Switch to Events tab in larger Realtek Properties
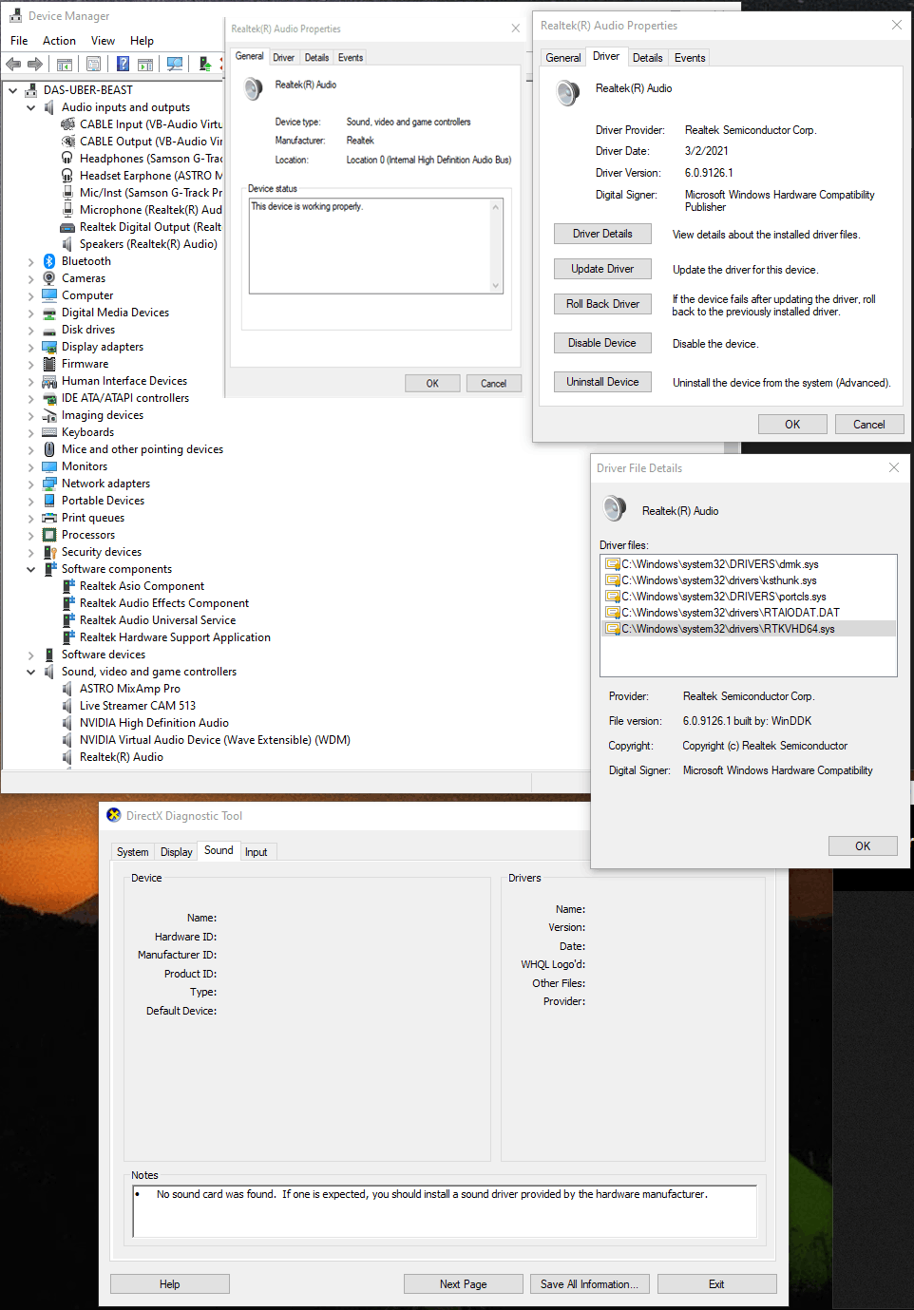Viewport: 914px width, 1310px height. (690, 58)
